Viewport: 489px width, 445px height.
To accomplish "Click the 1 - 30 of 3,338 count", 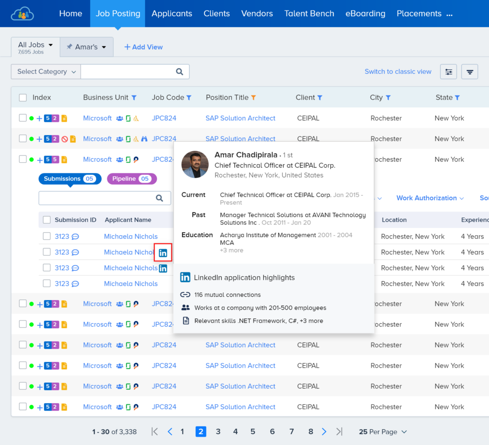I will [x=114, y=432].
